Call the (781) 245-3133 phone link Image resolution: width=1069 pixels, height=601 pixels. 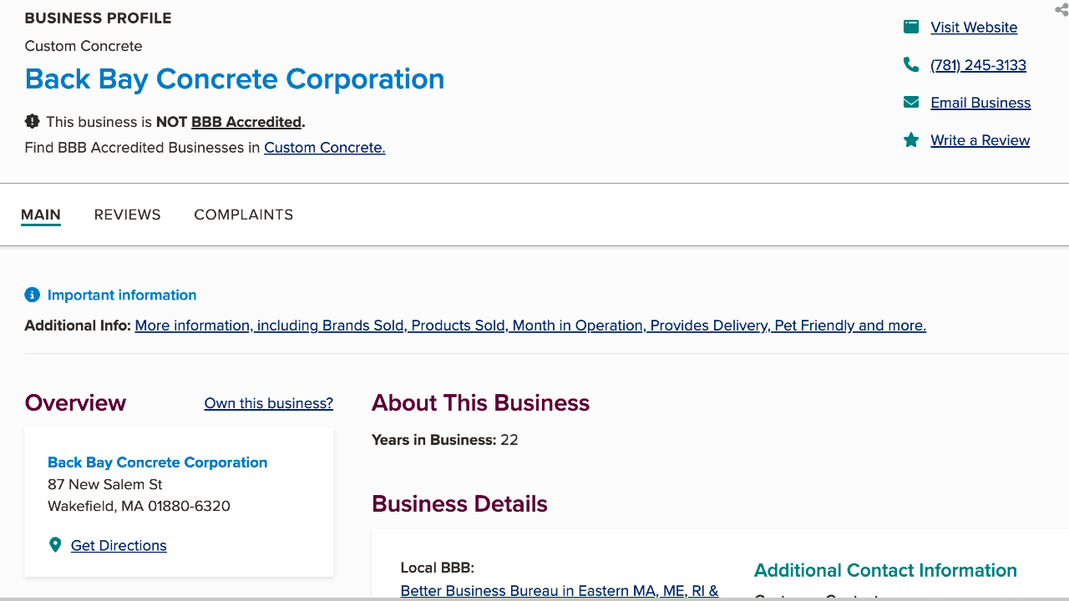click(979, 64)
